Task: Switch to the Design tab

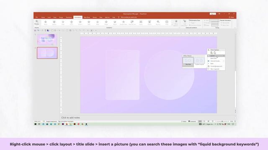Action: click(61, 17)
